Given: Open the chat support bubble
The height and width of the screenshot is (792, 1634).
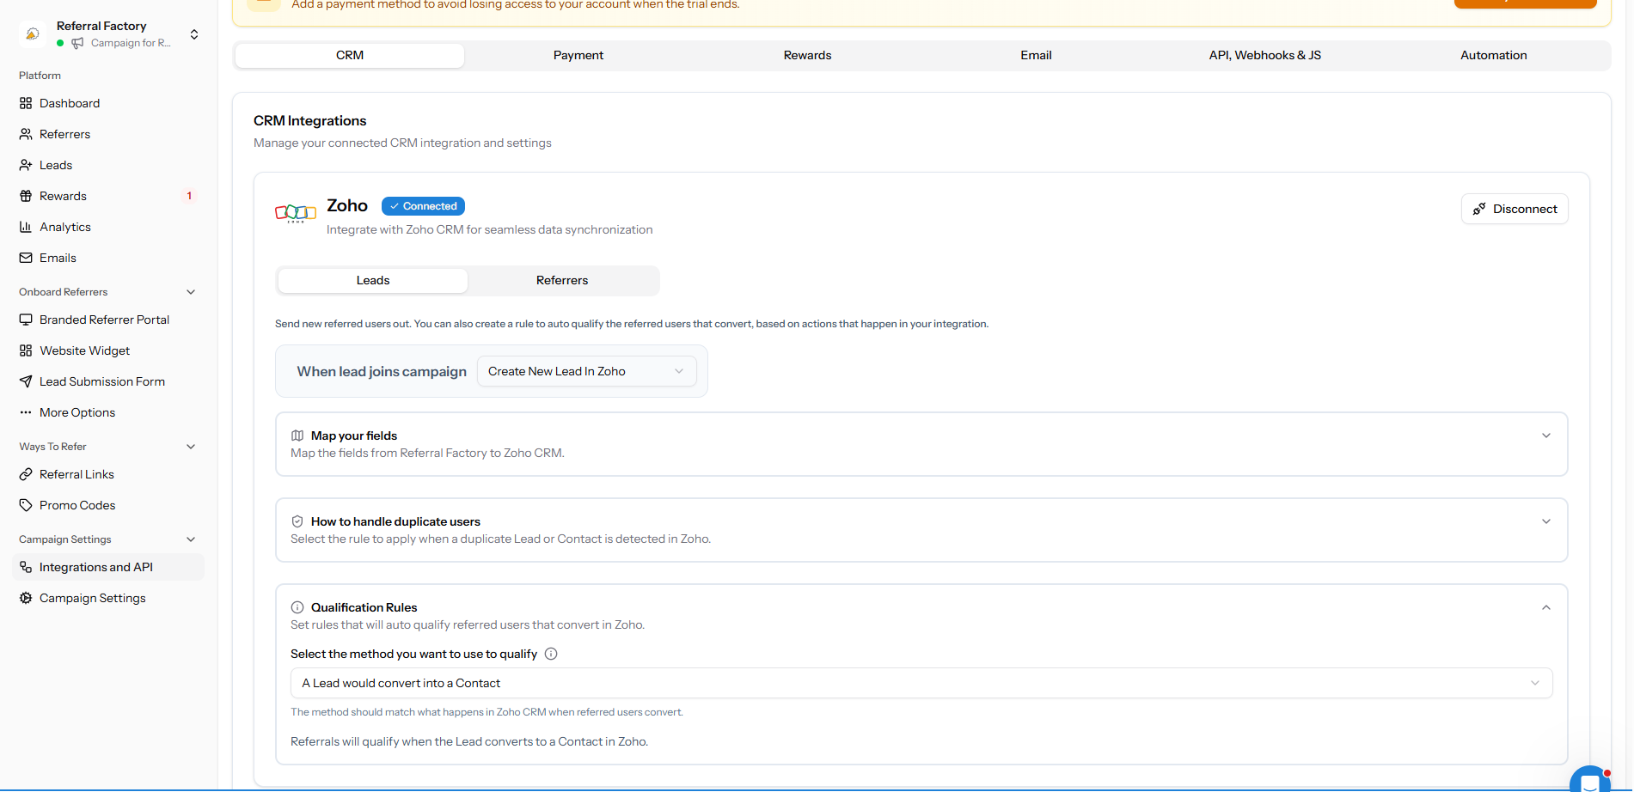Looking at the screenshot, I should 1590,781.
